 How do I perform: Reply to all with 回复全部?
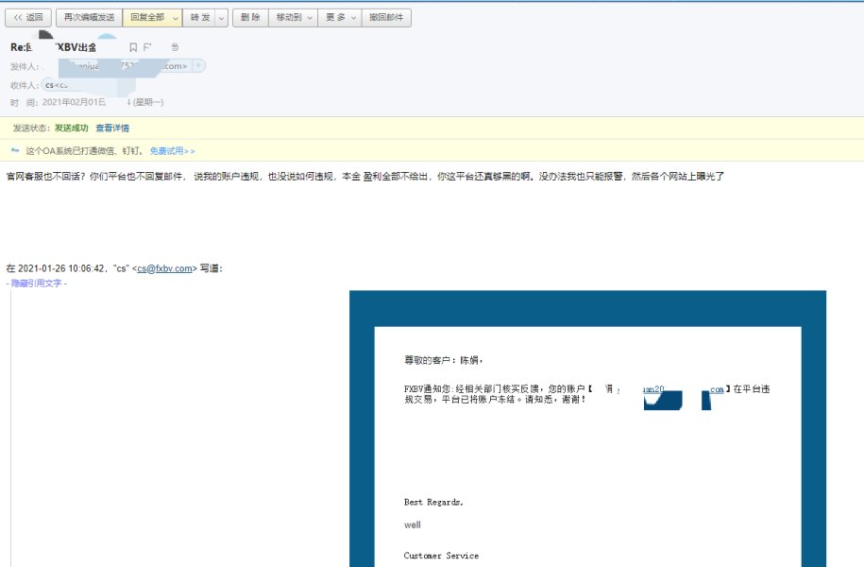(x=147, y=18)
